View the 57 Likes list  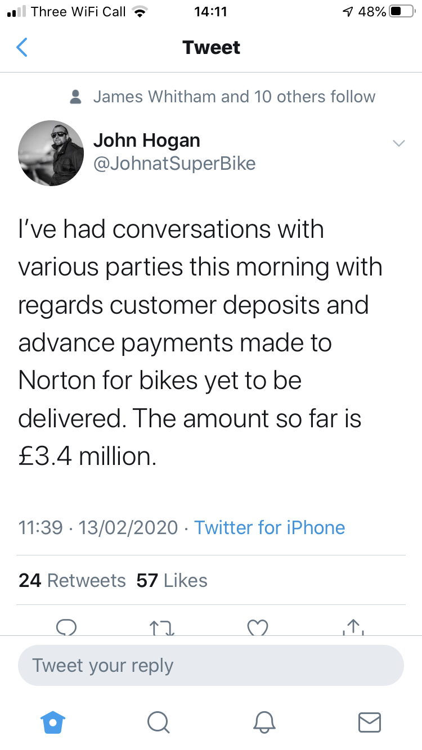tap(172, 580)
